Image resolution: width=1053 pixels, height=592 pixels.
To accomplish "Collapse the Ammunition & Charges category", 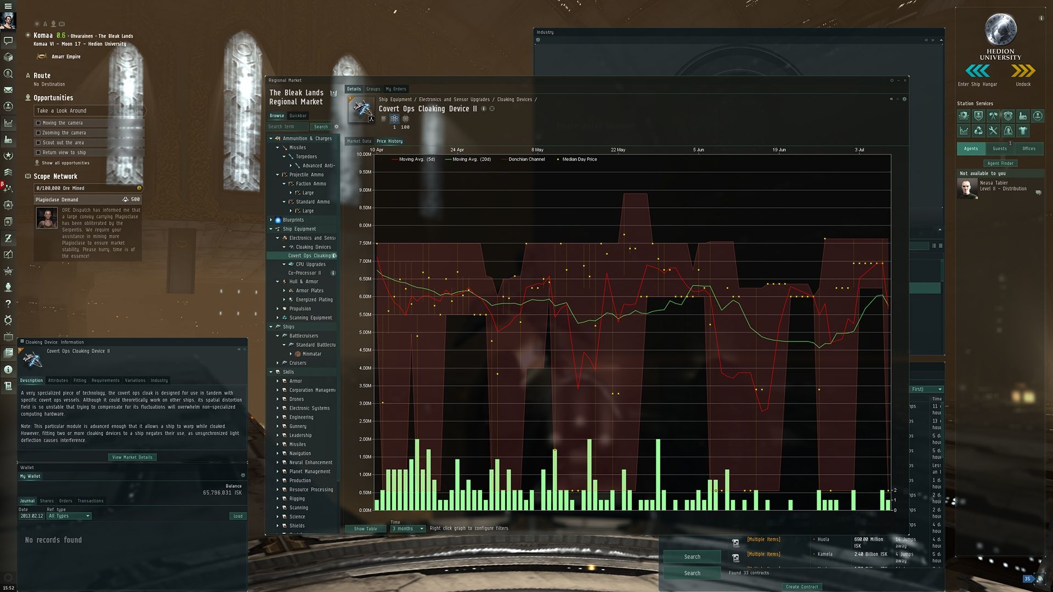I will pyautogui.click(x=272, y=138).
